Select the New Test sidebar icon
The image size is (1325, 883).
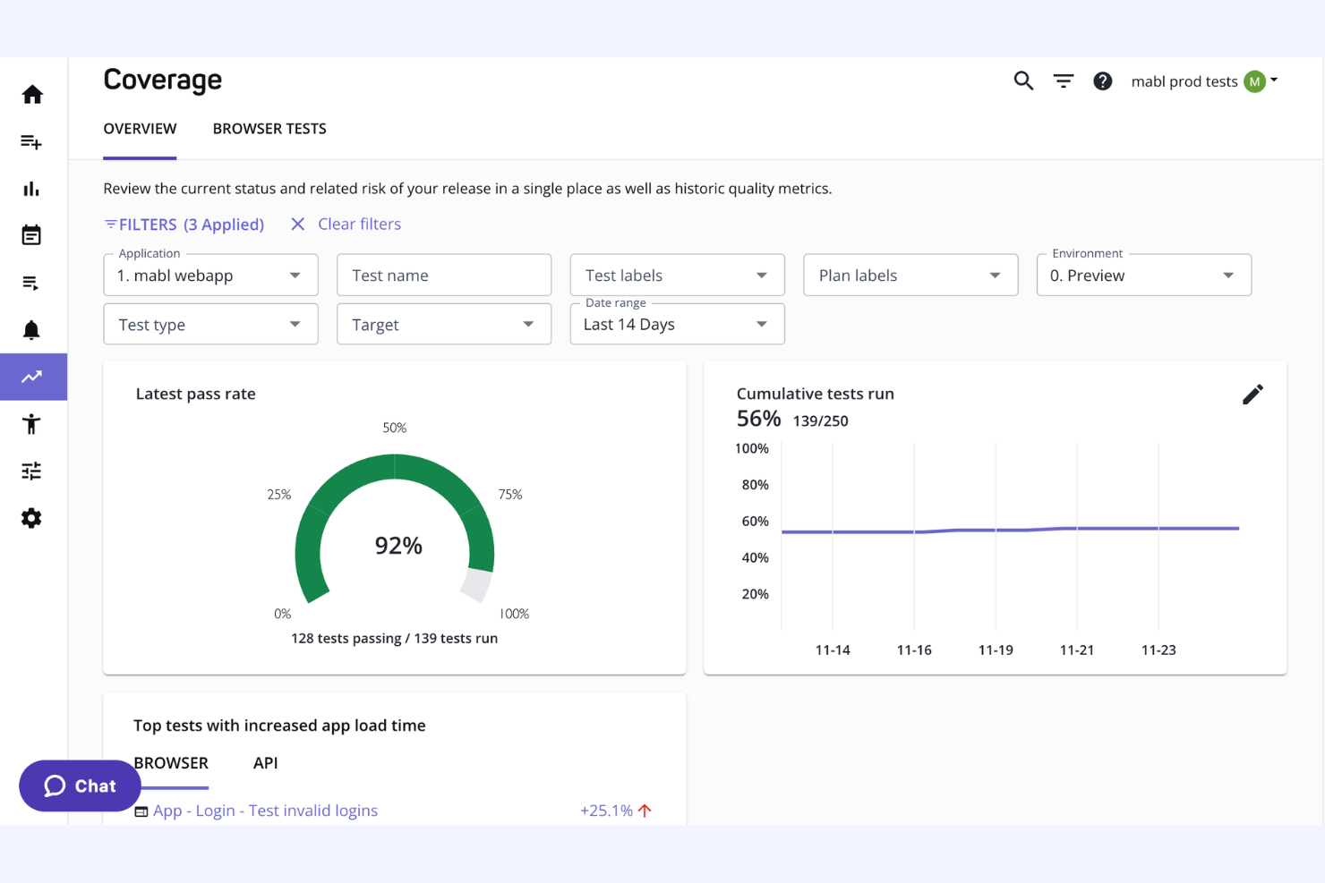pos(31,141)
